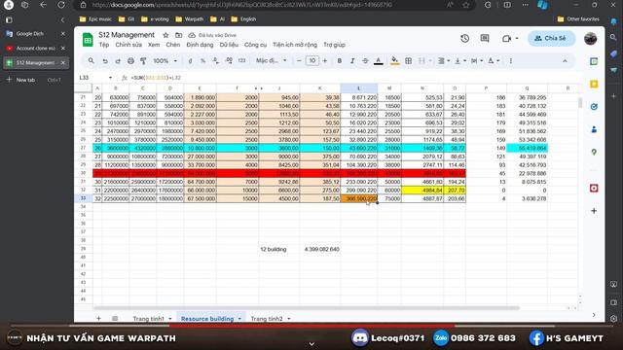Open the Tệp menu
The image size is (623, 350).
tap(104, 45)
